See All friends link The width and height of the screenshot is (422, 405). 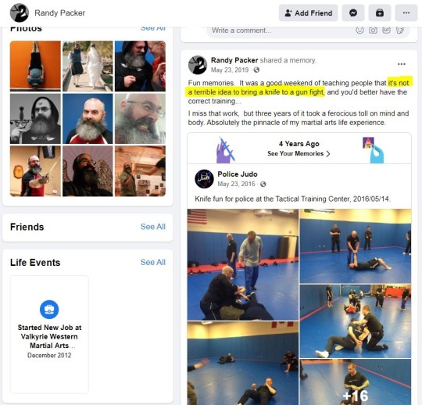[x=153, y=227]
